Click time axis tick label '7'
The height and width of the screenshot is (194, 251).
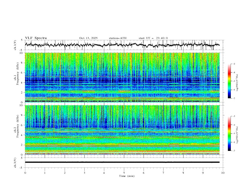coord(164,173)
